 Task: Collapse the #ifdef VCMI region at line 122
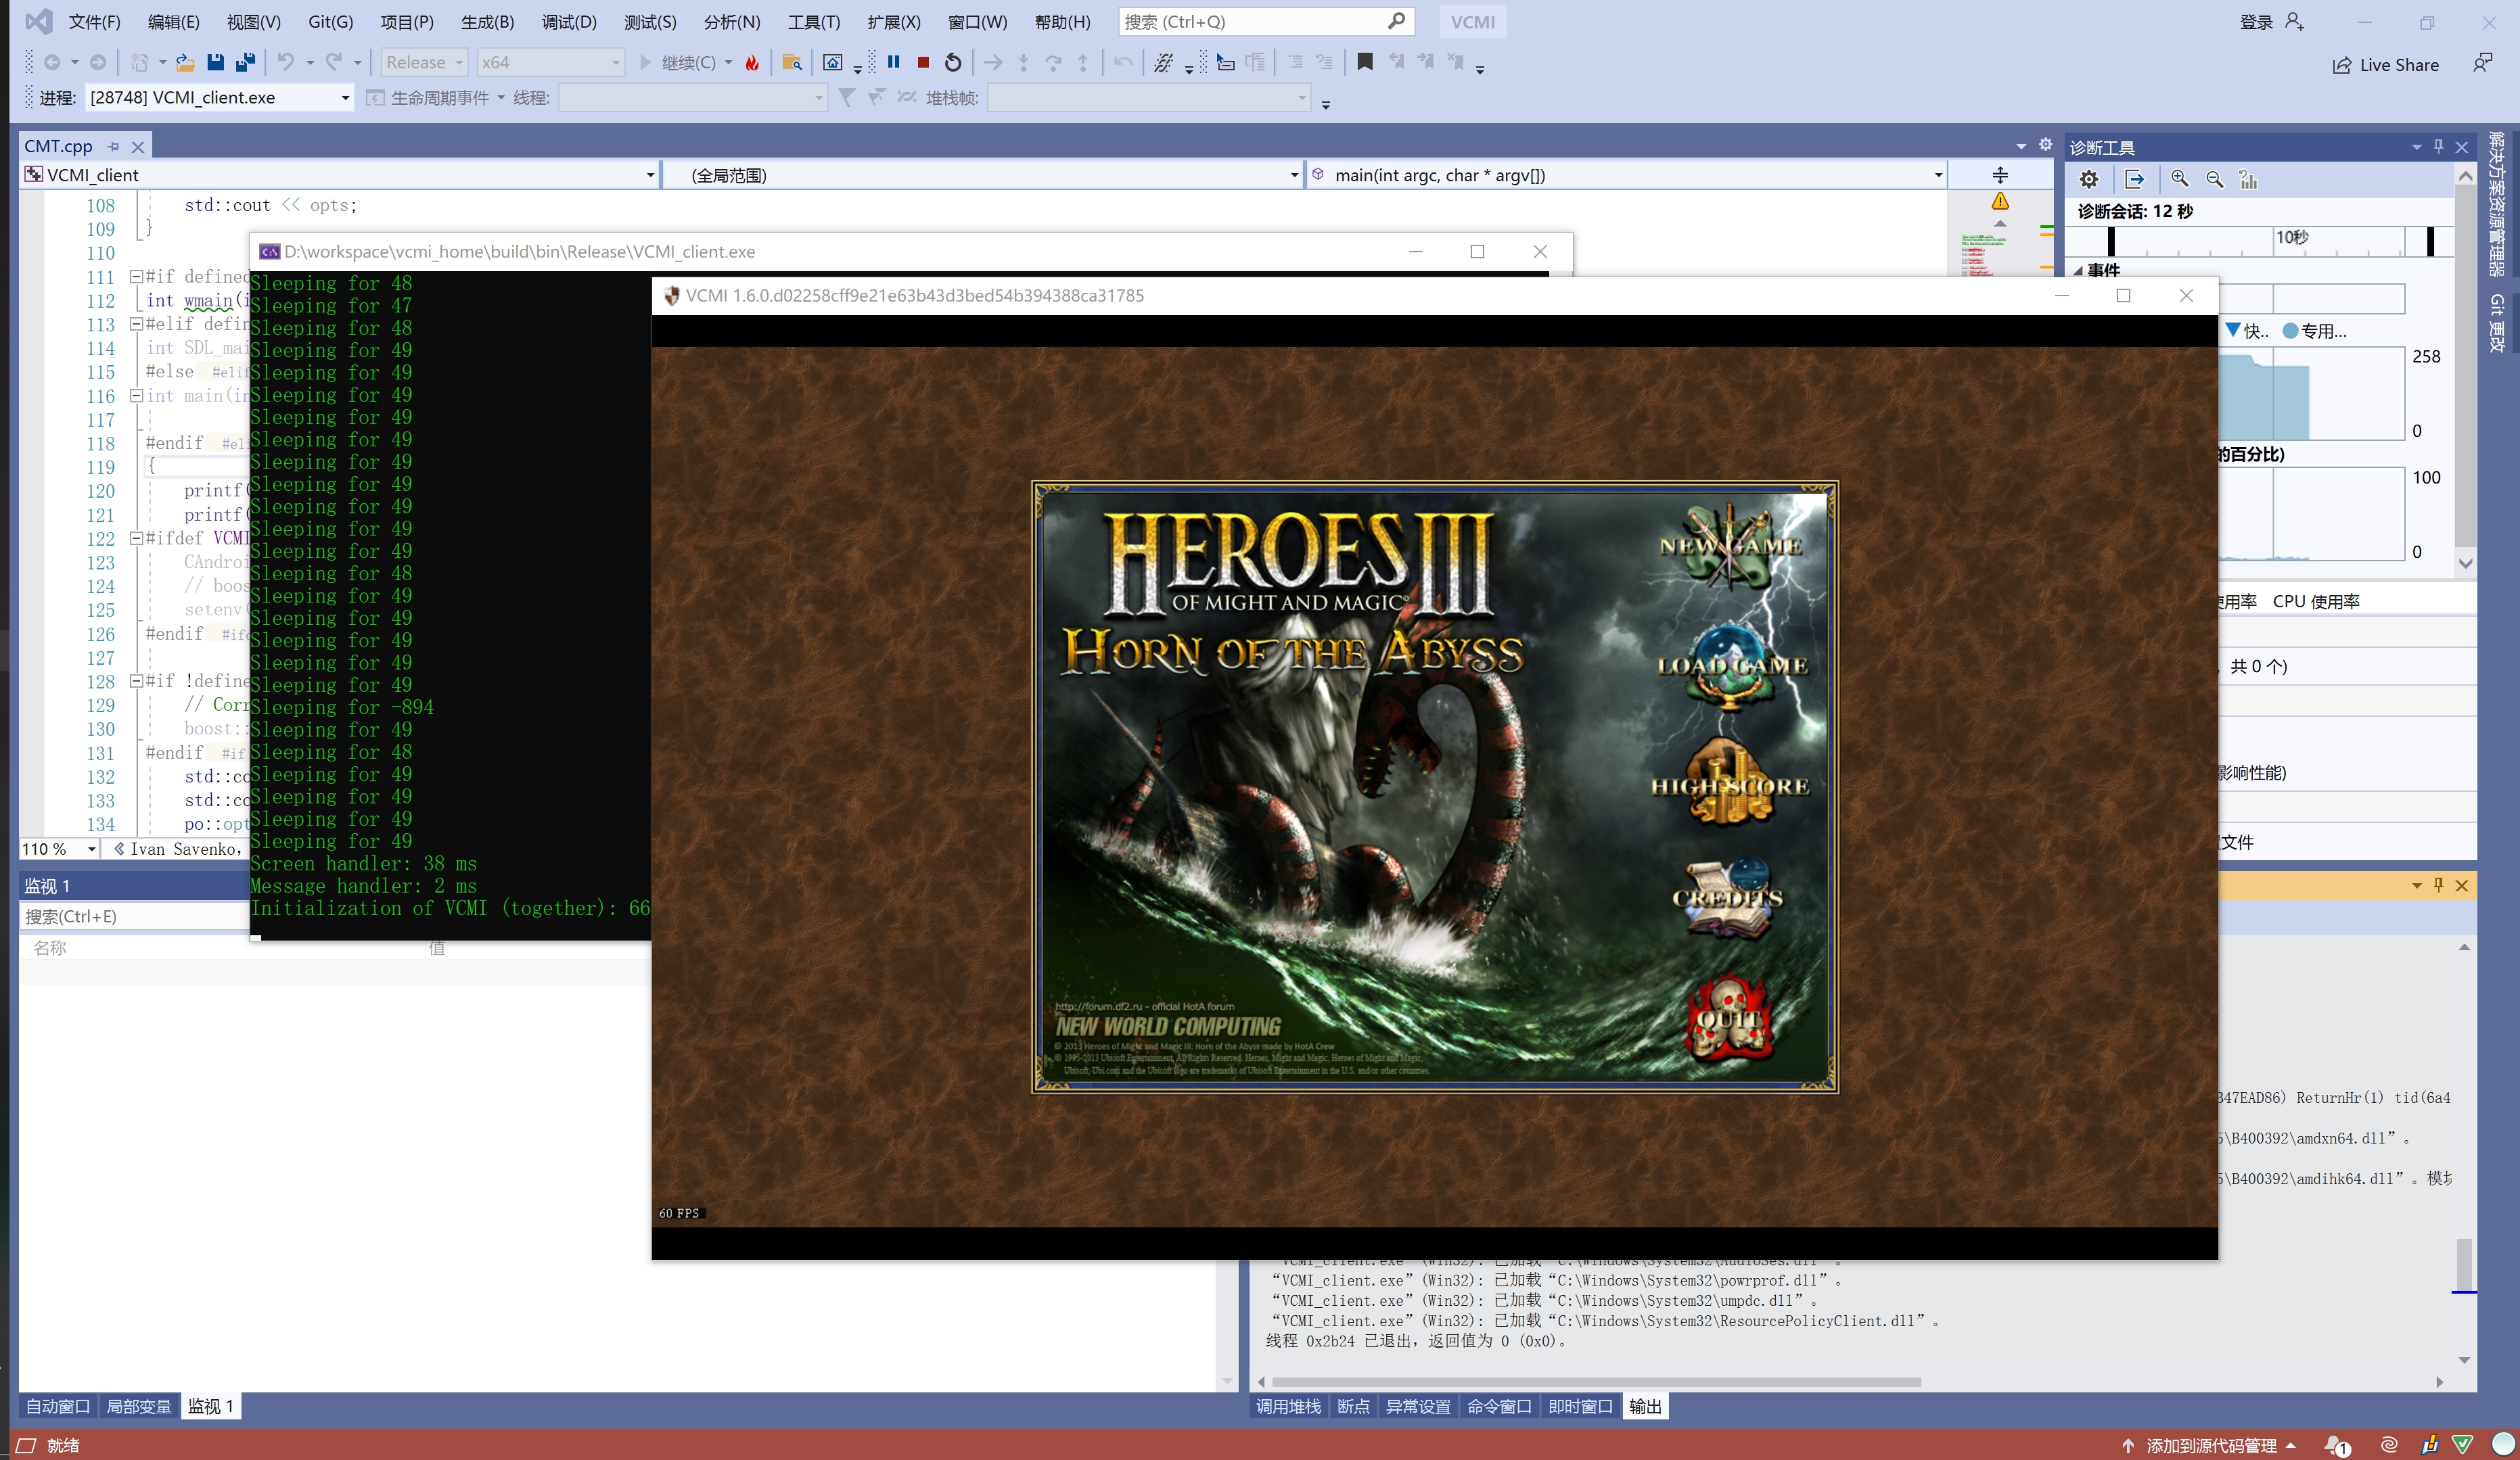[x=137, y=539]
